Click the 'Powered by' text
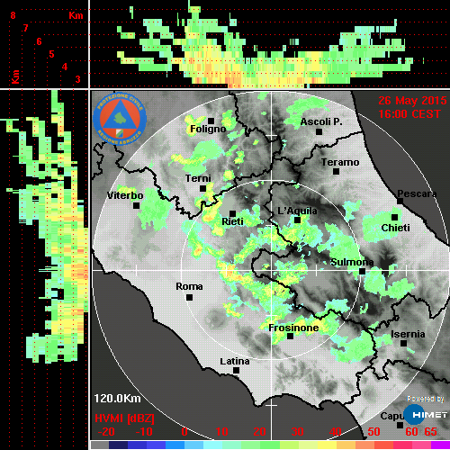The image size is (450, 450). [426, 399]
